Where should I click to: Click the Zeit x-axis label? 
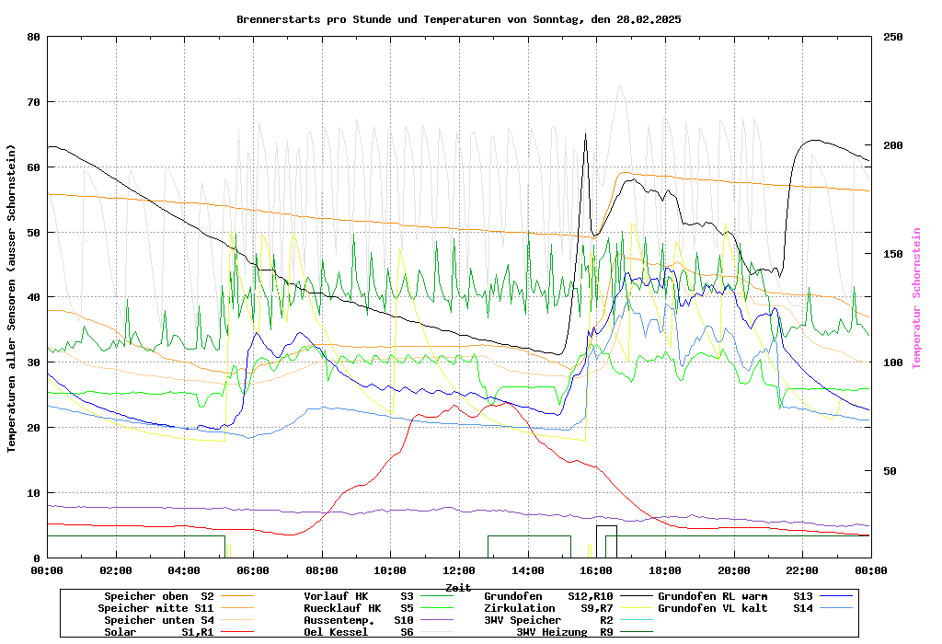click(x=458, y=587)
